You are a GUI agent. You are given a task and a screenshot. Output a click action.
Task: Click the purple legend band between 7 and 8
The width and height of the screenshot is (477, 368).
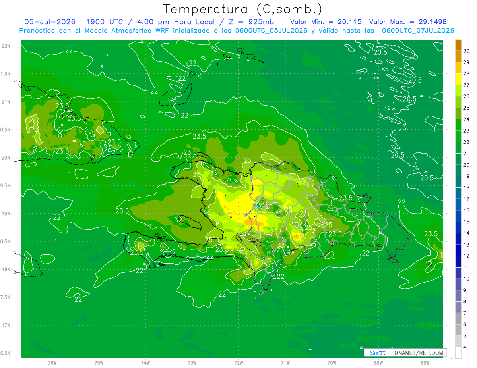[458, 307]
